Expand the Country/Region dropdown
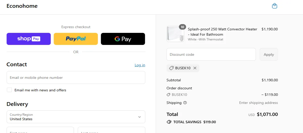 pyautogui.click(x=76, y=117)
